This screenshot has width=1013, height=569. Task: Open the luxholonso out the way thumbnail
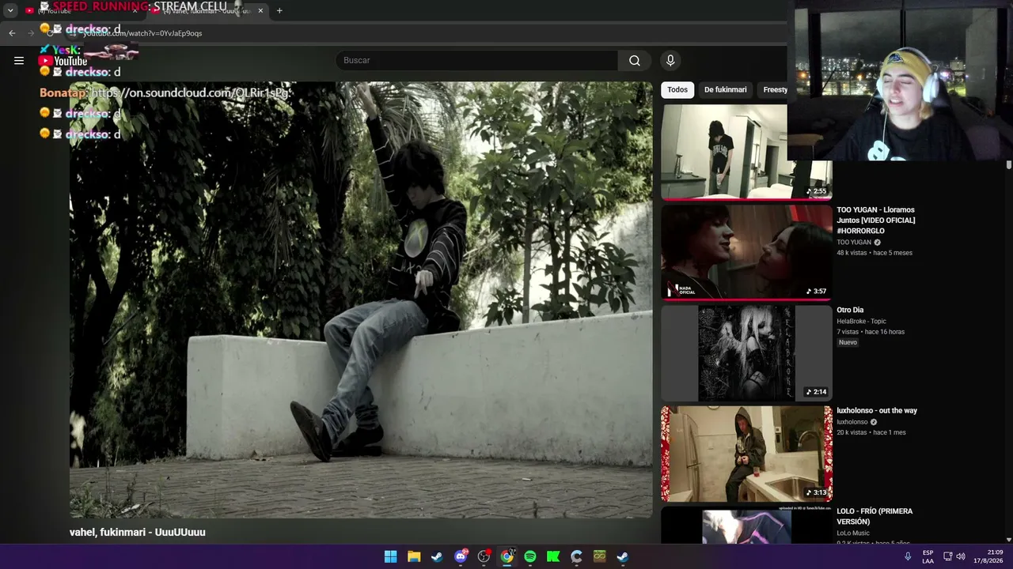(746, 454)
